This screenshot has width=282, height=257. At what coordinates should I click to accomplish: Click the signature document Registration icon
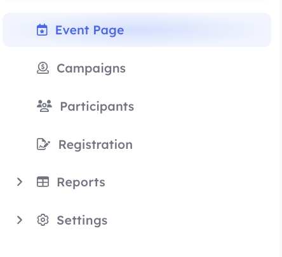pos(43,144)
